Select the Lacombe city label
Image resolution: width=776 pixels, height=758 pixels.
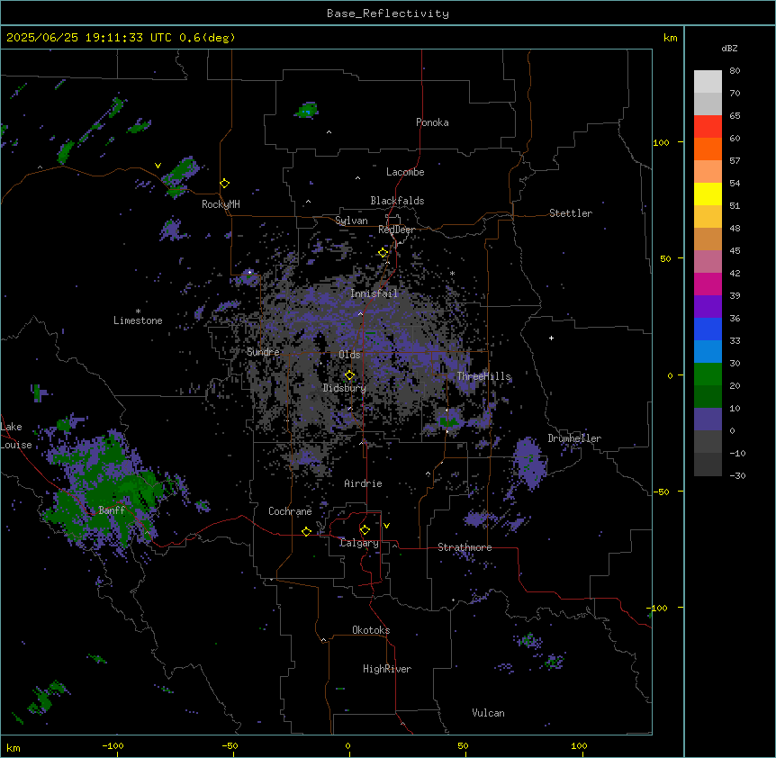[405, 172]
